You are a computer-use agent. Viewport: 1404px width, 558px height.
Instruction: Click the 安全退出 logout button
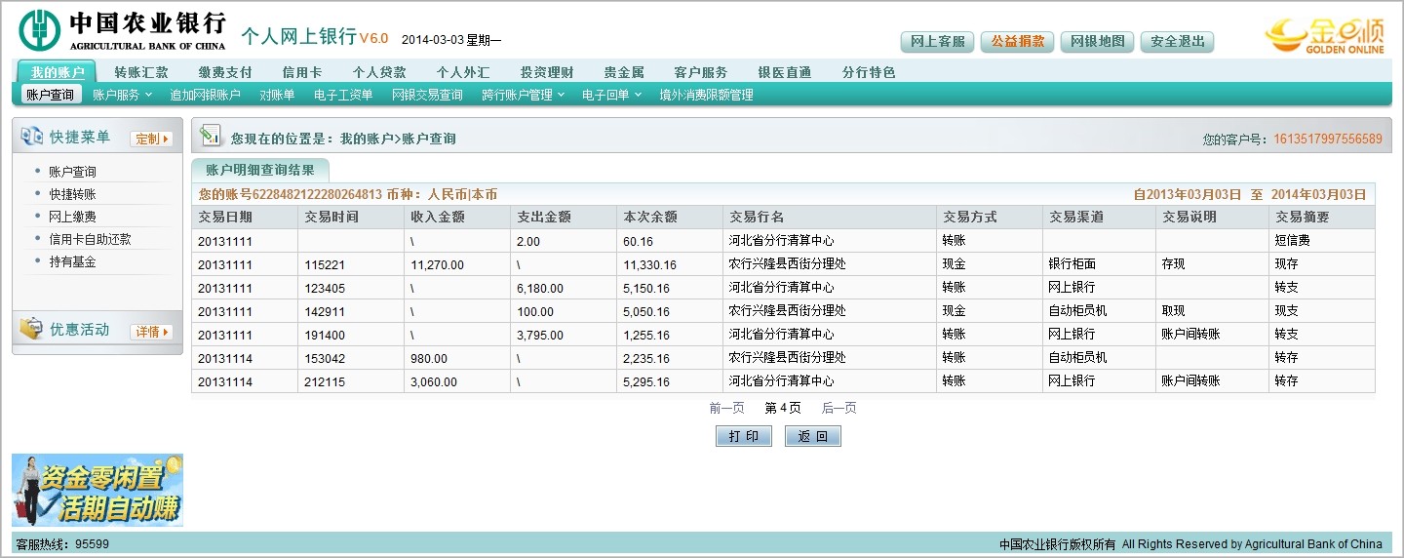(1177, 42)
